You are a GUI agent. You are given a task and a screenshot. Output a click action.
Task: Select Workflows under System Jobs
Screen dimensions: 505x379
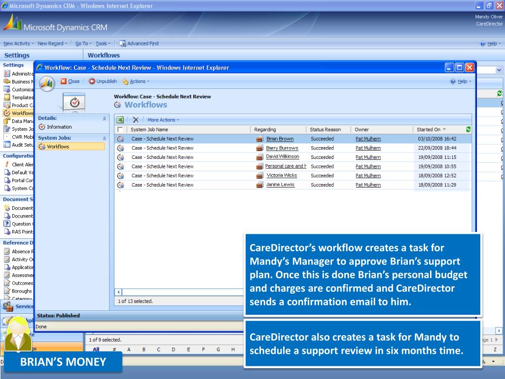click(72, 147)
